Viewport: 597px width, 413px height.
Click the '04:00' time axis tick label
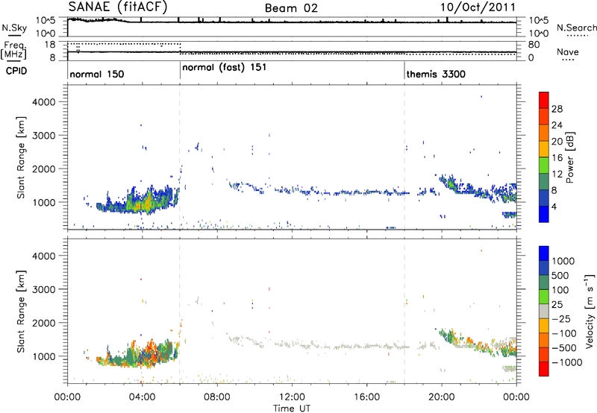pyautogui.click(x=142, y=397)
